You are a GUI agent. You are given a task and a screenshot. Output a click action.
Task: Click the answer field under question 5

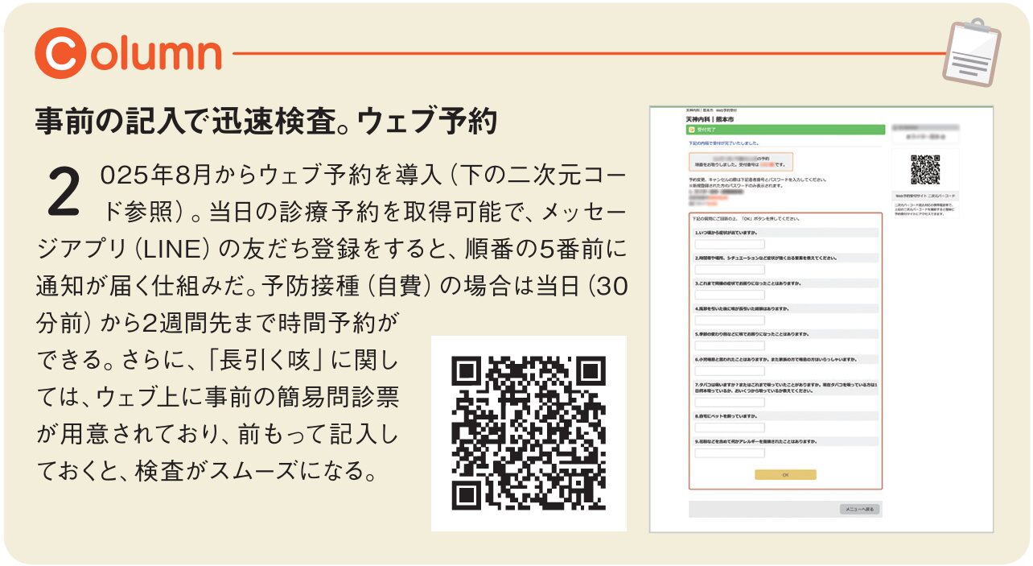point(729,345)
